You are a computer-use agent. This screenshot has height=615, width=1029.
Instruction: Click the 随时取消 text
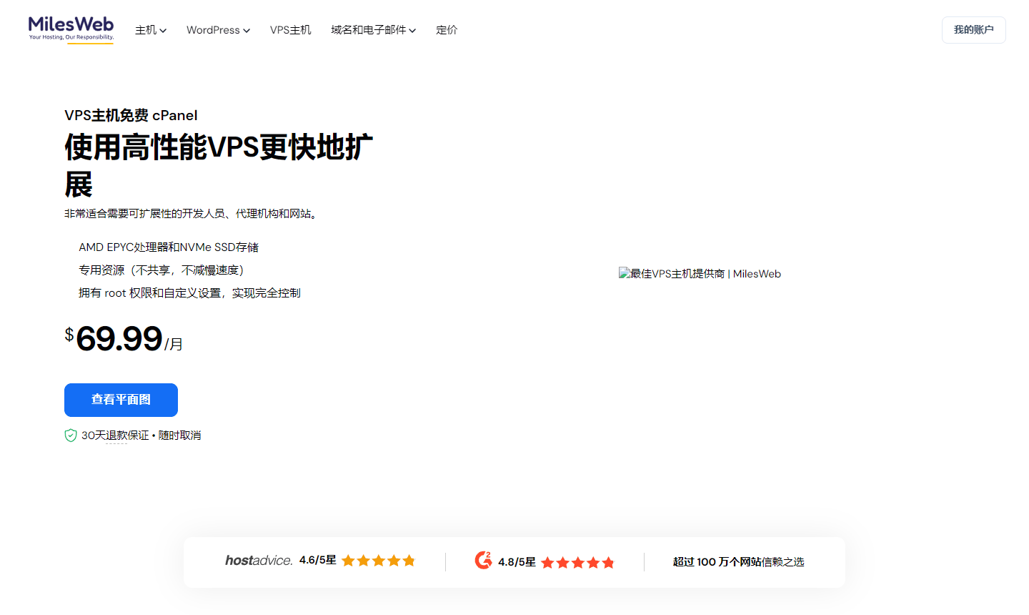(179, 436)
